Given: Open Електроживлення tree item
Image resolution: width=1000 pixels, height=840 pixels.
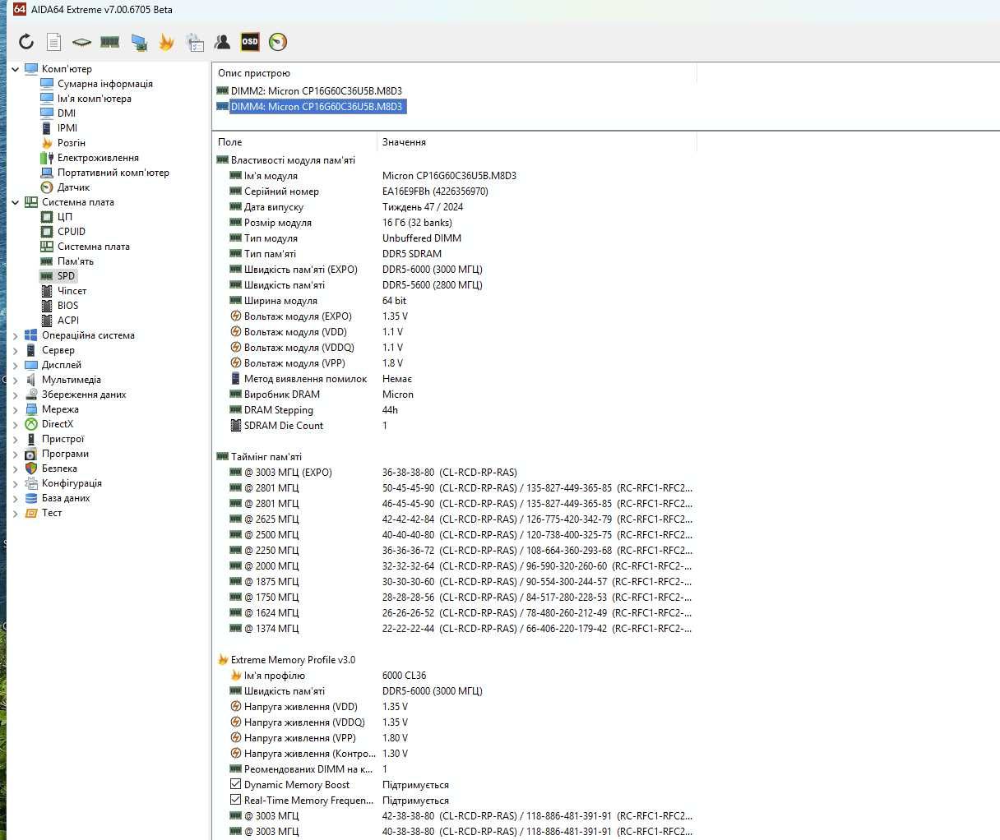Looking at the screenshot, I should pyautogui.click(x=98, y=158).
